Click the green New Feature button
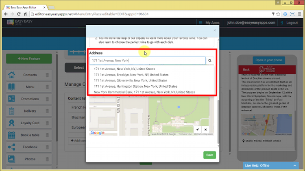 (29, 58)
